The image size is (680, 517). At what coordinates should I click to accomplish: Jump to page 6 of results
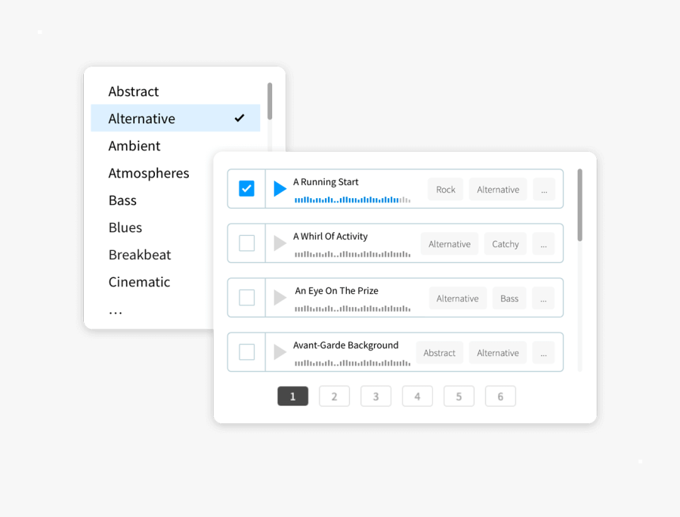[x=500, y=396]
